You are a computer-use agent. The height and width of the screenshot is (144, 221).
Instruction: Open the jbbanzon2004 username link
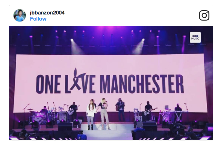pos(47,13)
